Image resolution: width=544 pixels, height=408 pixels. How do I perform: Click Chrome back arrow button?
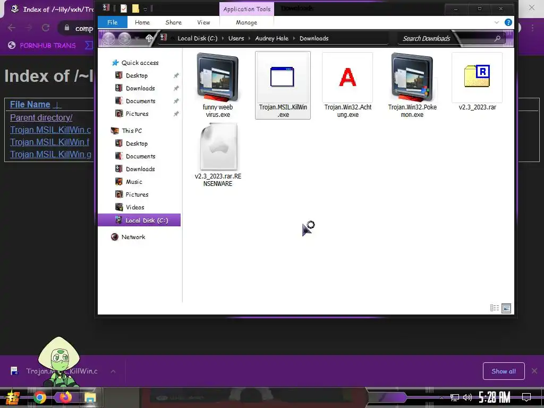12,28
